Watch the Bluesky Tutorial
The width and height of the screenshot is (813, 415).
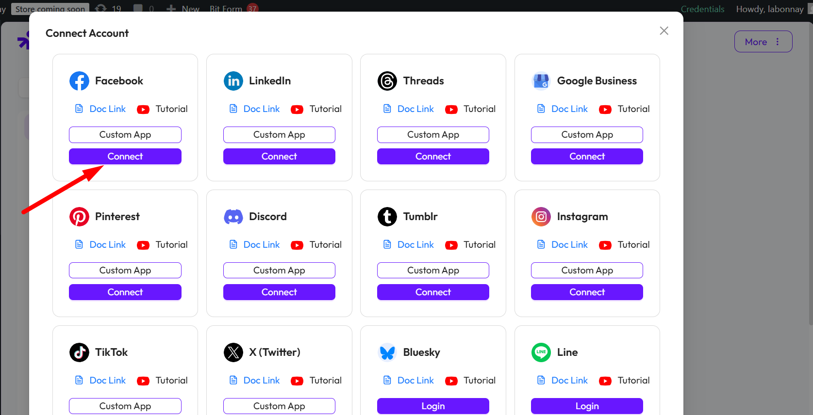coord(480,380)
